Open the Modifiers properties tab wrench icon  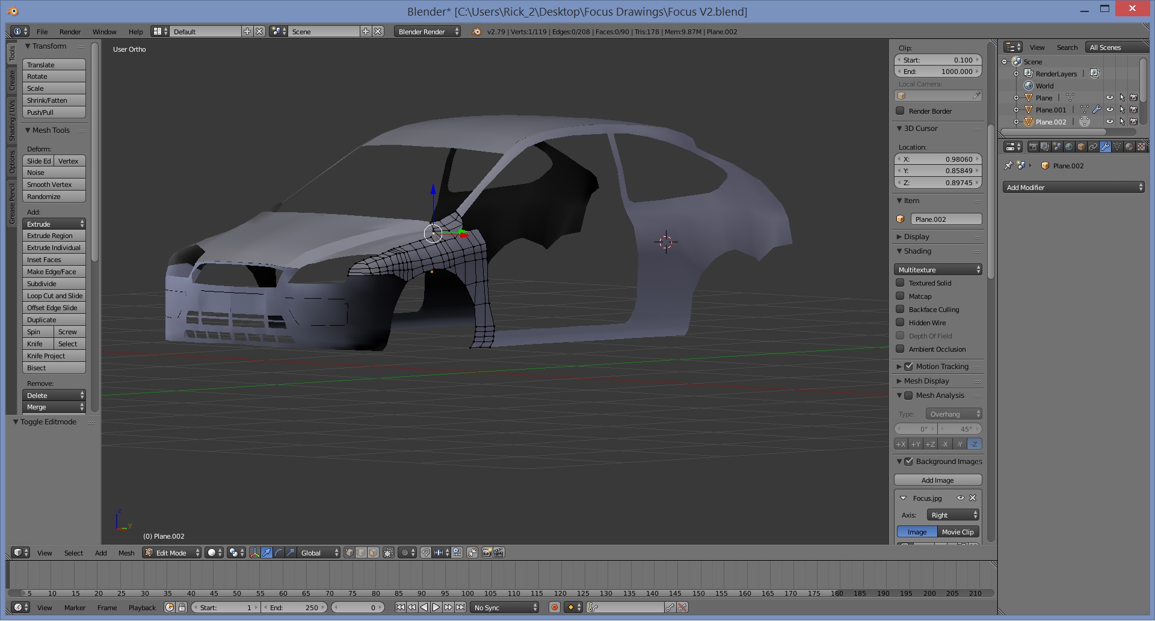pyautogui.click(x=1105, y=147)
